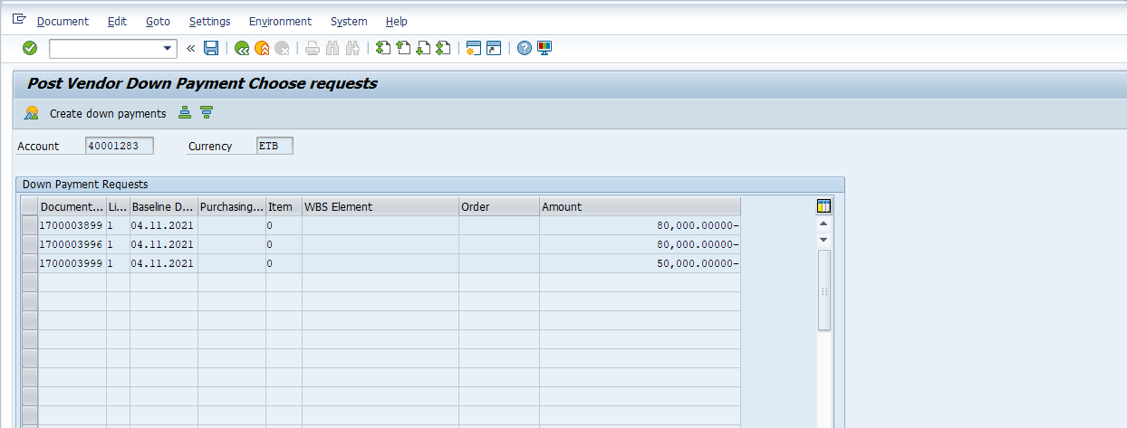Select row with document 1700003996
The height and width of the screenshot is (428, 1127).
click(30, 244)
